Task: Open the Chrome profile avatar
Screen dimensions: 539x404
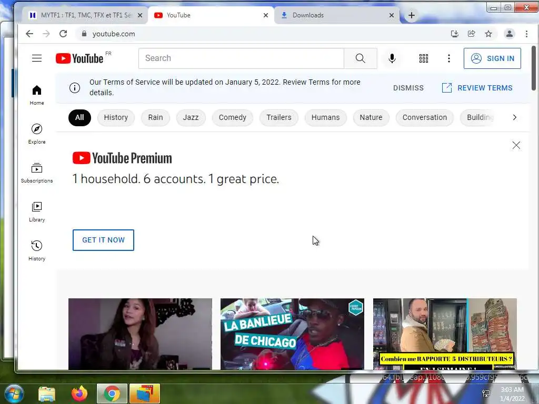Action: (510, 34)
